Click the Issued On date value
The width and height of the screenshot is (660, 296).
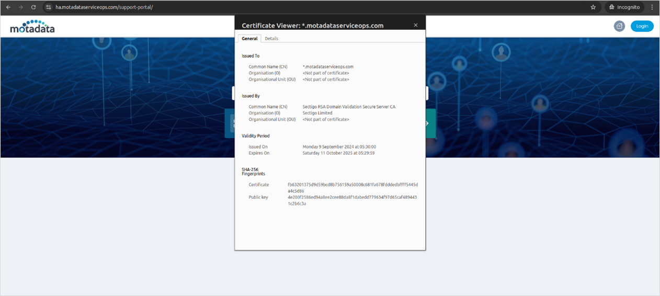click(x=339, y=147)
